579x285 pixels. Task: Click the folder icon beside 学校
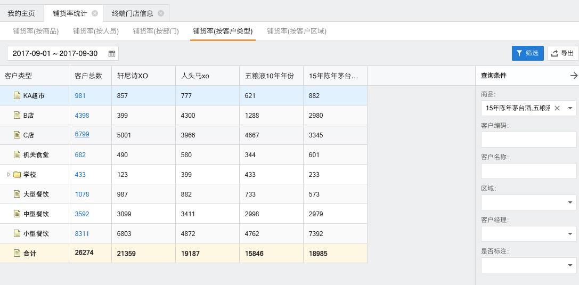point(17,175)
